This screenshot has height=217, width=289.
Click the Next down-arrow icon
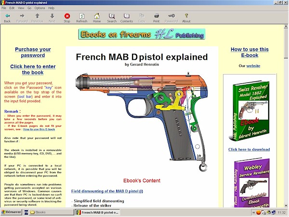pyautogui.click(x=52, y=16)
